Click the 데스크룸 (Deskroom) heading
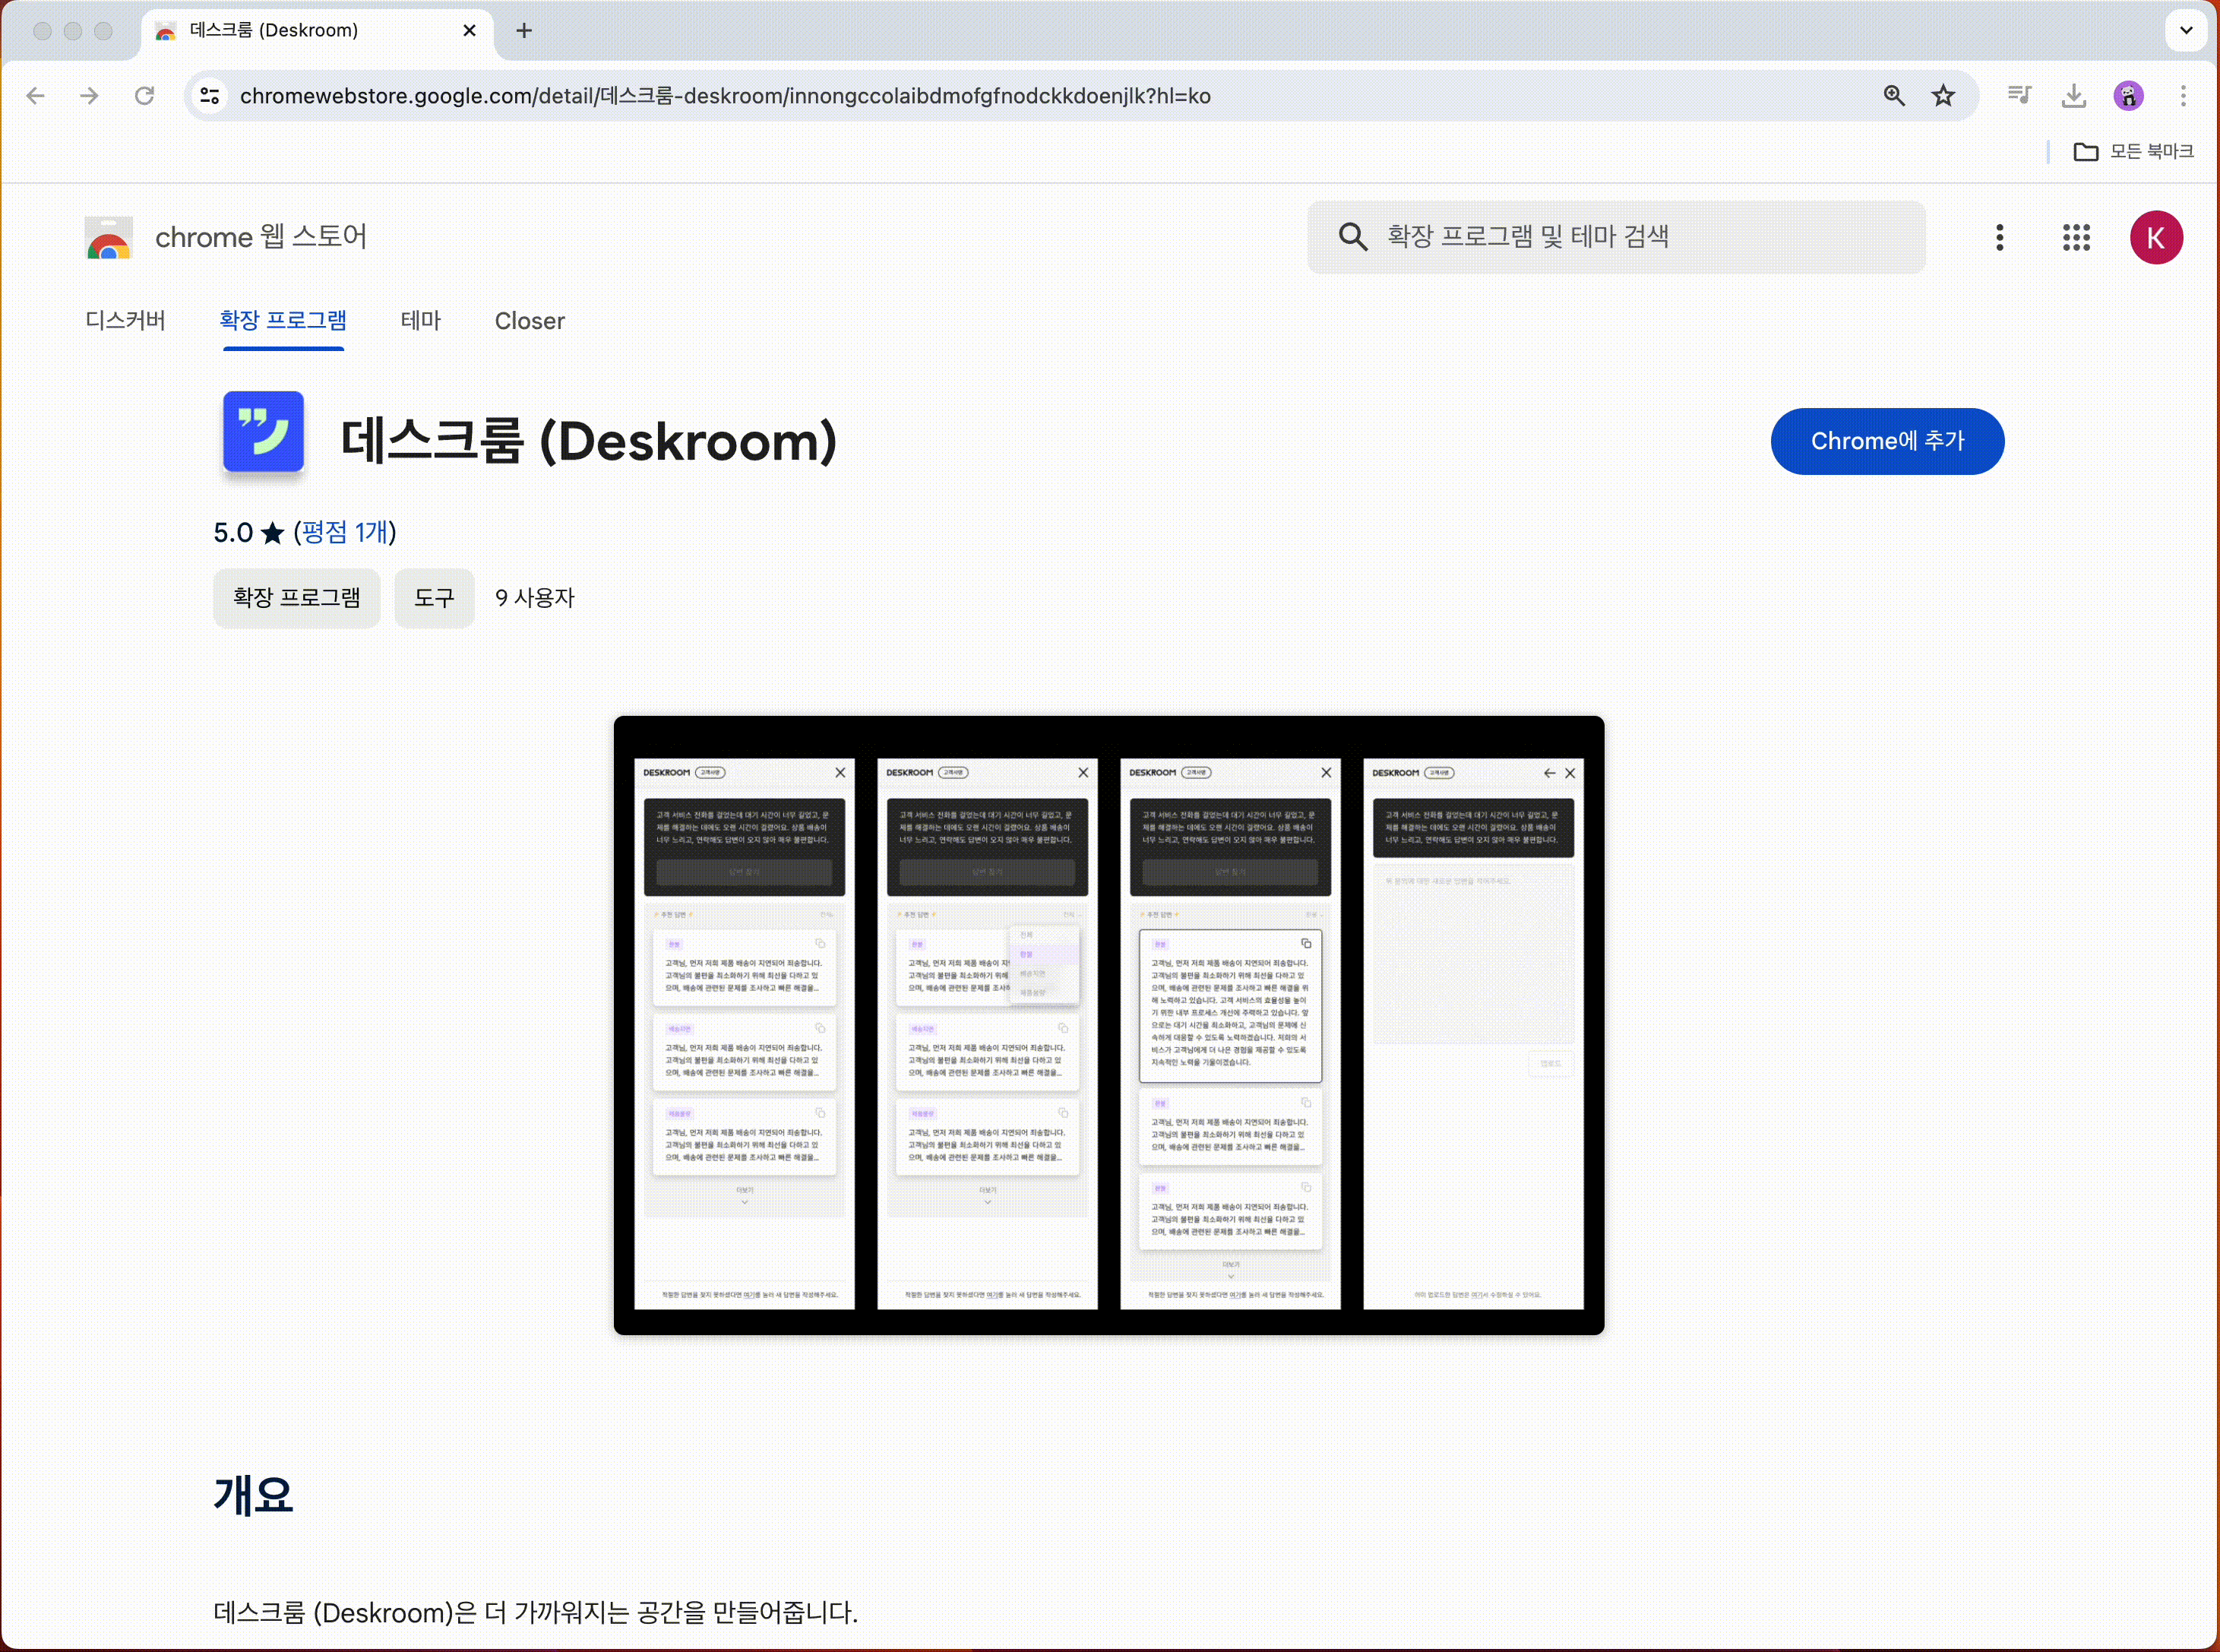 point(589,441)
